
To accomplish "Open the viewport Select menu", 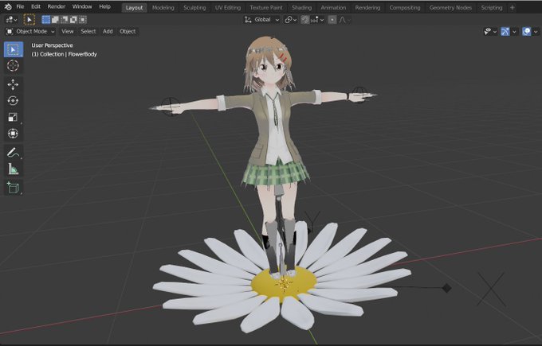I will pyautogui.click(x=88, y=31).
